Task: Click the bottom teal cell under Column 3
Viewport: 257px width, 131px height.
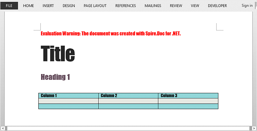Action: pos(188,106)
